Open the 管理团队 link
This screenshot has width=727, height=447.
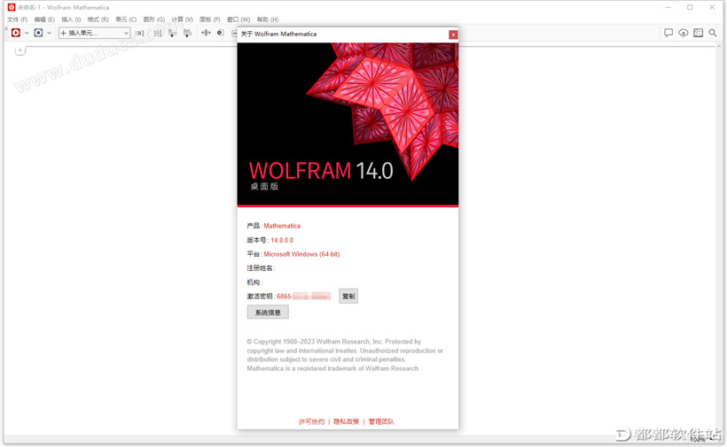[x=381, y=421]
